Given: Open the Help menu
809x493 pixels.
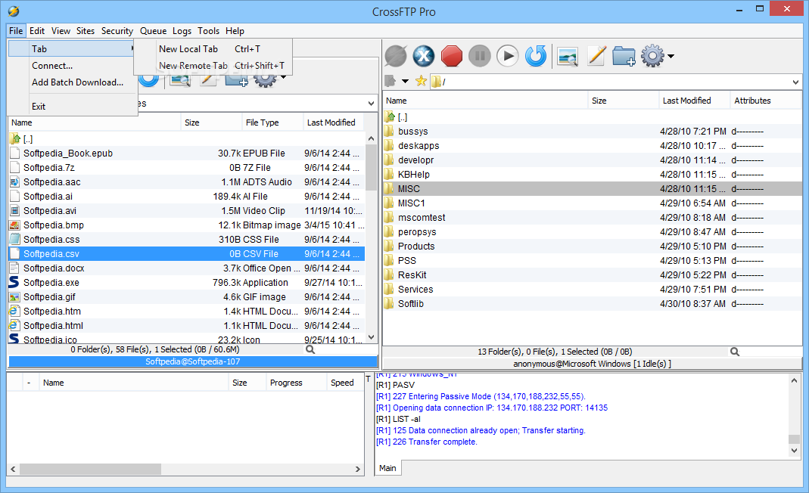Looking at the screenshot, I should tap(235, 31).
